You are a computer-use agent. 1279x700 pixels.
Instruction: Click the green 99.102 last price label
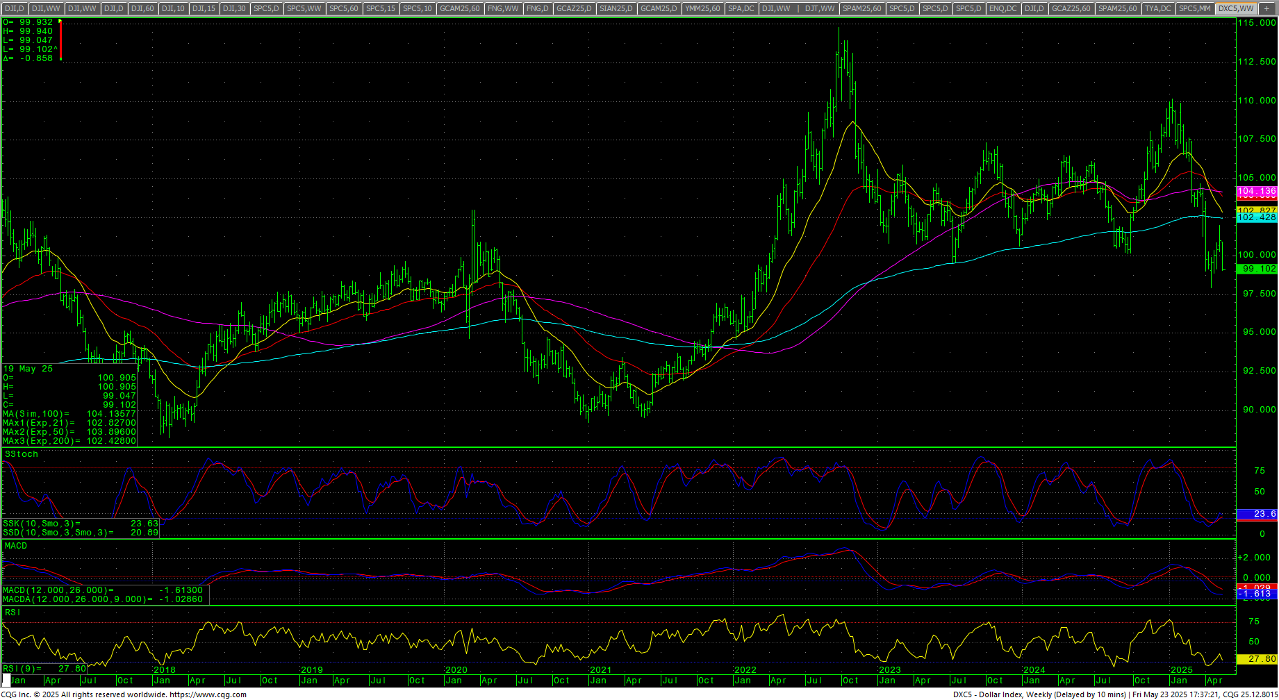(1257, 269)
